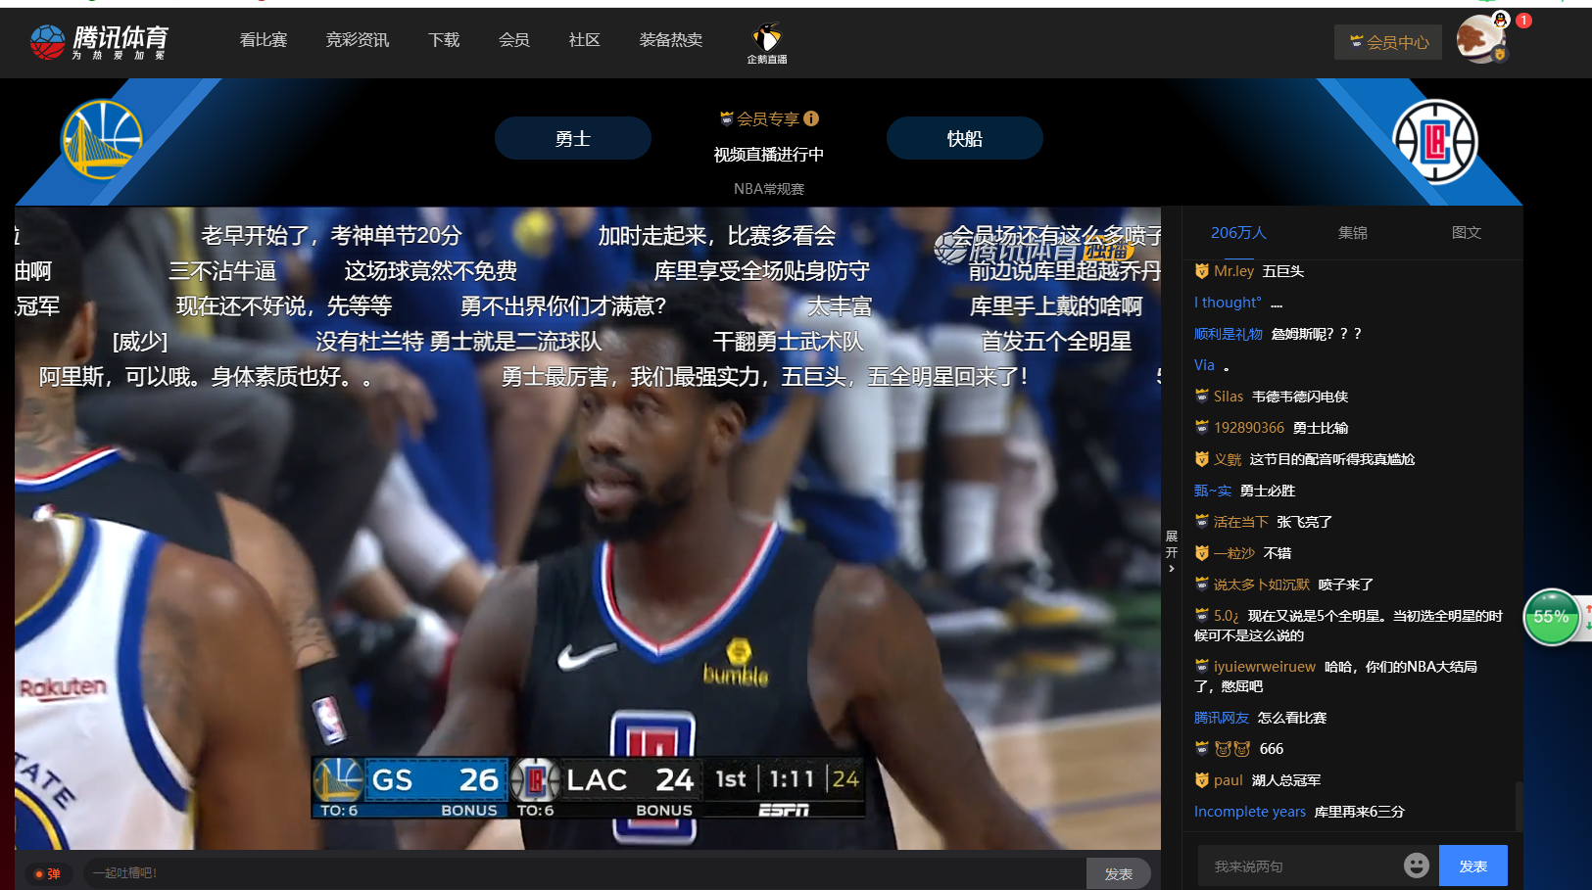Toggle the 弹 danmaku switch

coord(47,873)
